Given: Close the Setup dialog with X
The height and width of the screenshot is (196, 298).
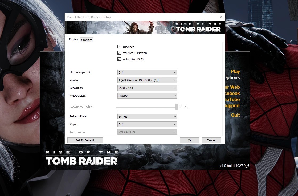Looking at the screenshot, I should click(x=221, y=17).
